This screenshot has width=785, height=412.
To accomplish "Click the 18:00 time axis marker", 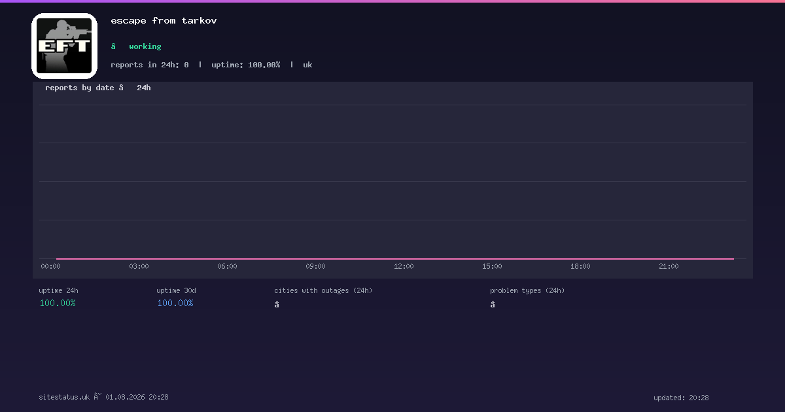I will pyautogui.click(x=580, y=266).
